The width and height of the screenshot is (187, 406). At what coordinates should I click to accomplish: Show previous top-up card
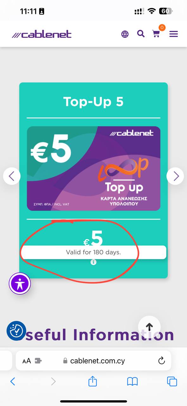[12, 176]
